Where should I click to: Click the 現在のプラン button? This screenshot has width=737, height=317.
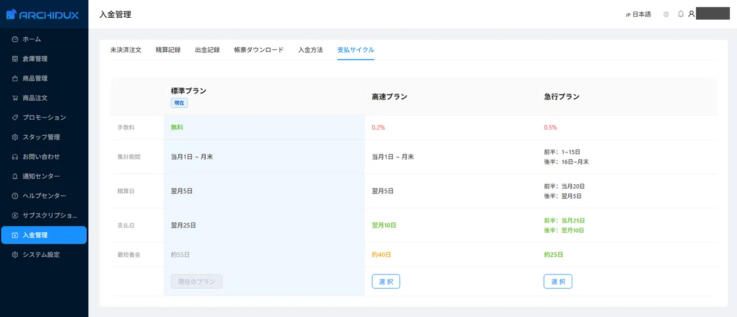tap(197, 281)
